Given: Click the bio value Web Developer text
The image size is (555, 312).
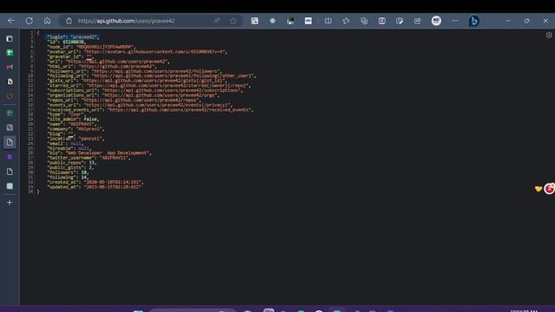Looking at the screenshot, I should coord(108,153).
